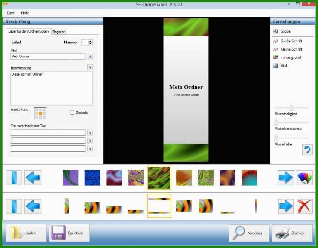Image resolution: width=318 pixels, height=248 pixels.
Task: Select solid blue texture pattern
Action: click(92, 178)
